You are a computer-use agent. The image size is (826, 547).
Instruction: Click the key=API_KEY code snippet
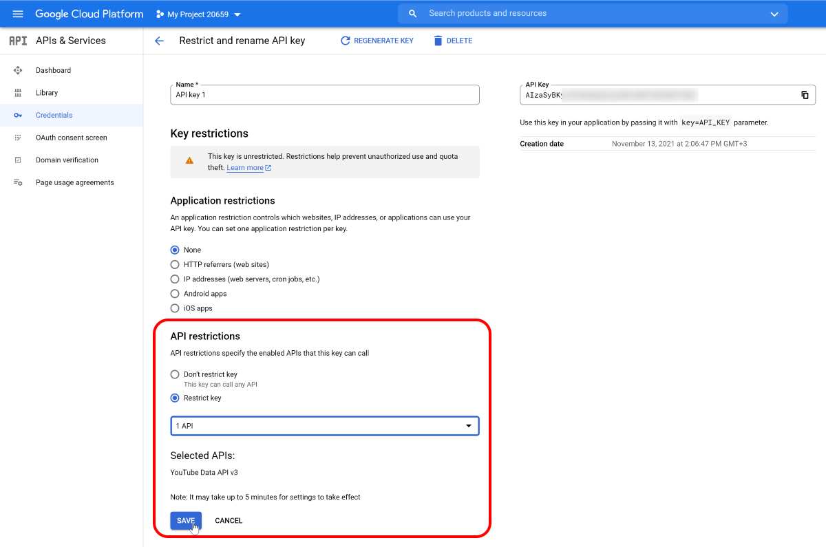(x=706, y=122)
